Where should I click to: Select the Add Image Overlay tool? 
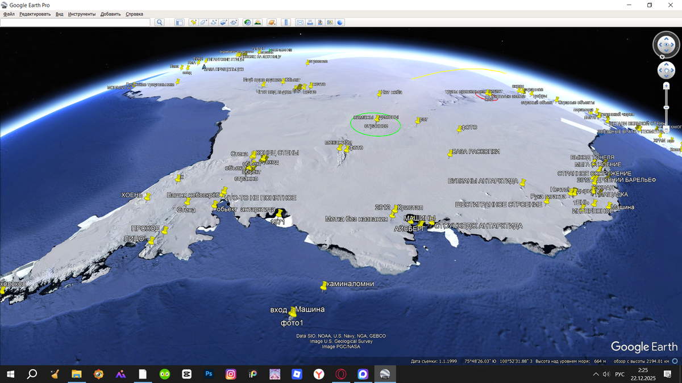[x=223, y=23]
